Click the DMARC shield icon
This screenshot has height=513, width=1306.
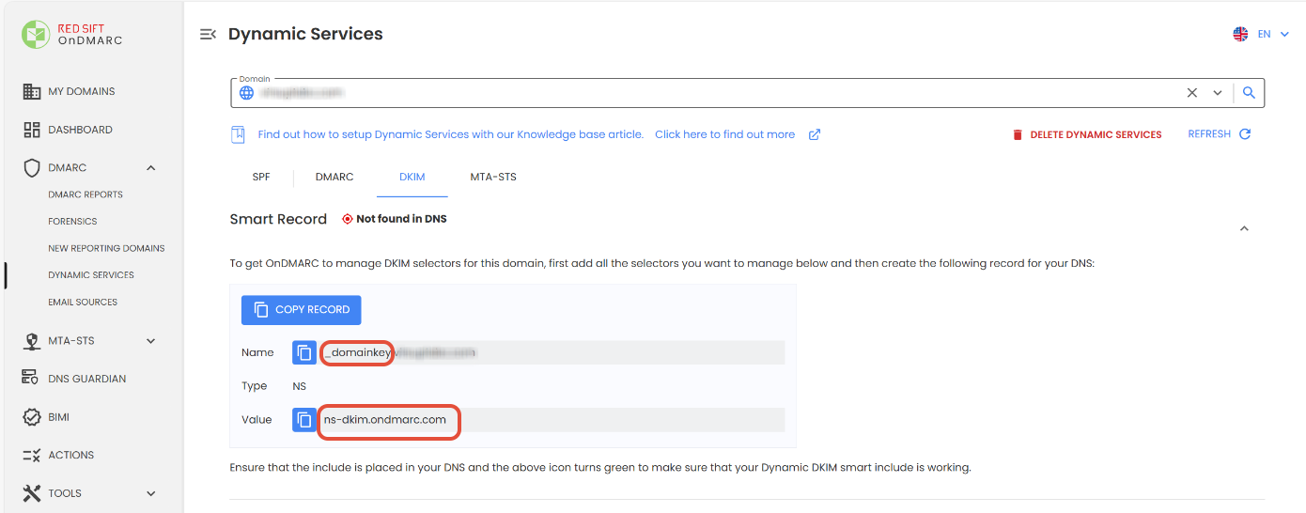coord(32,168)
